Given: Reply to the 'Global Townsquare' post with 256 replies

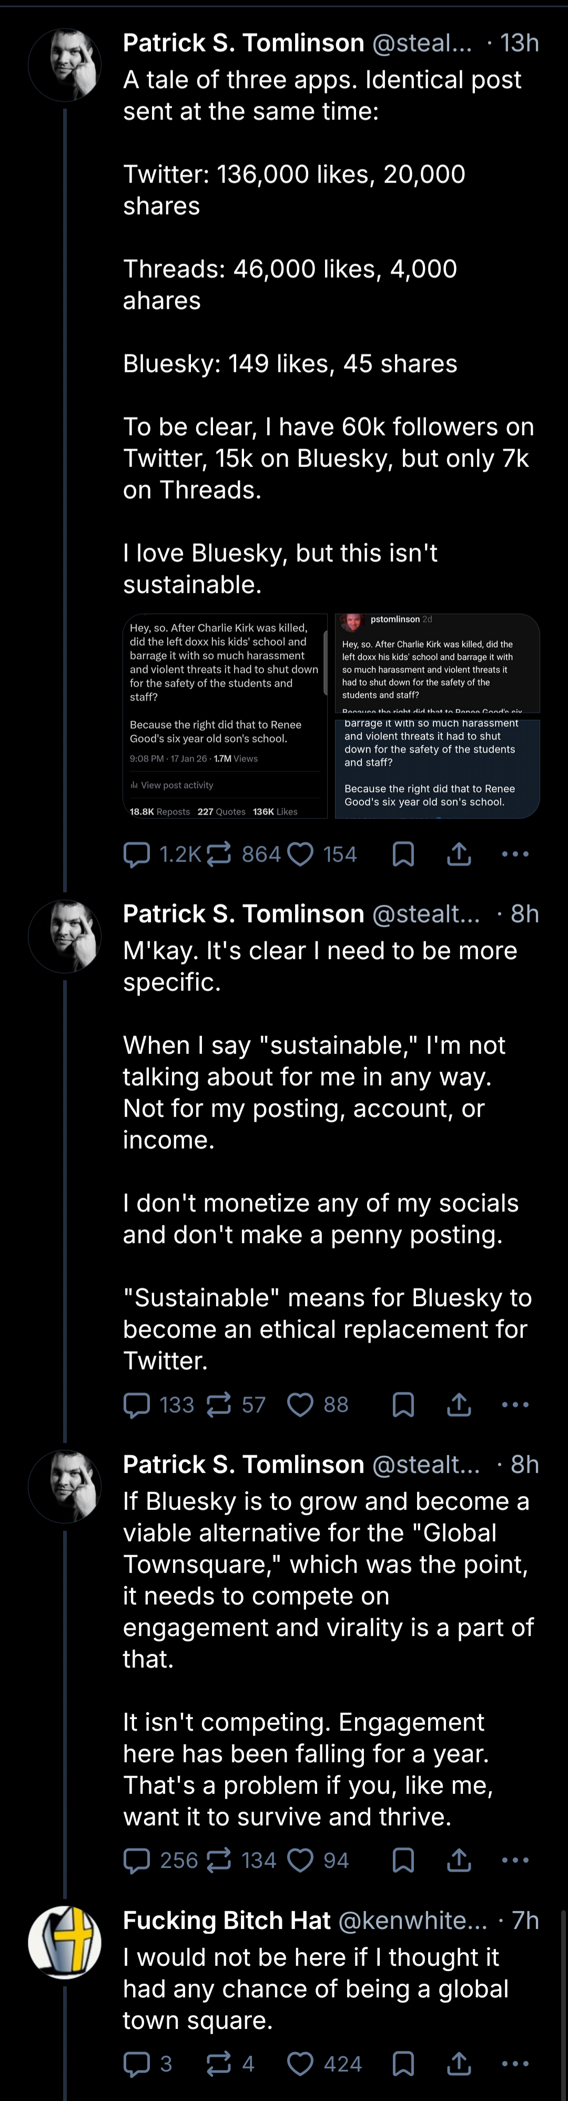Looking at the screenshot, I should pos(161,1860).
